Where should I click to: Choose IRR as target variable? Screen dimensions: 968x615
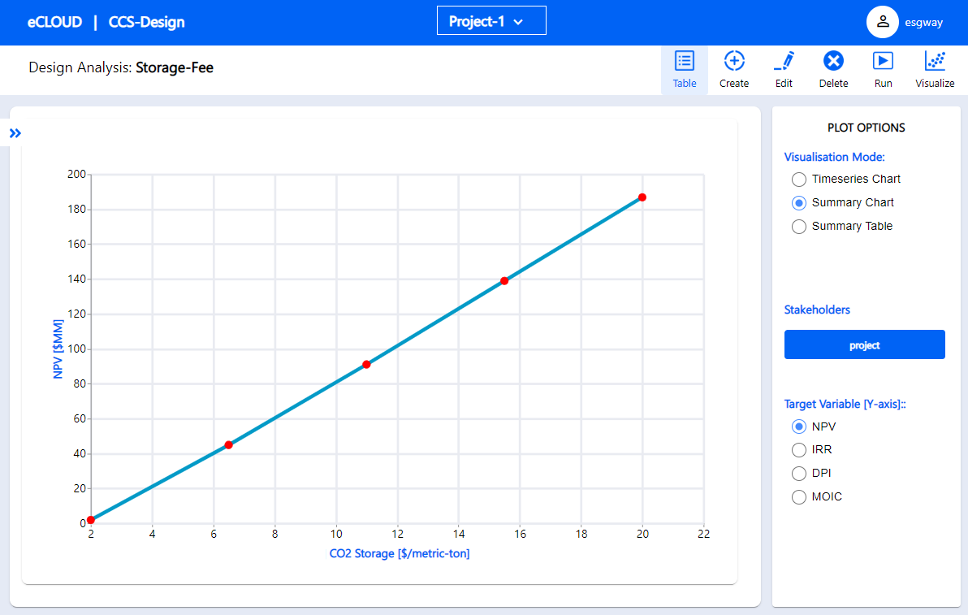coord(799,449)
